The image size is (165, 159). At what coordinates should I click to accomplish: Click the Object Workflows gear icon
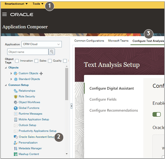pos(16,102)
